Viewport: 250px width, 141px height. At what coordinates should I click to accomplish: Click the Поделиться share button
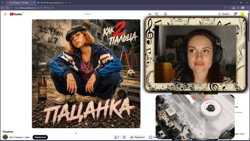click(137, 137)
